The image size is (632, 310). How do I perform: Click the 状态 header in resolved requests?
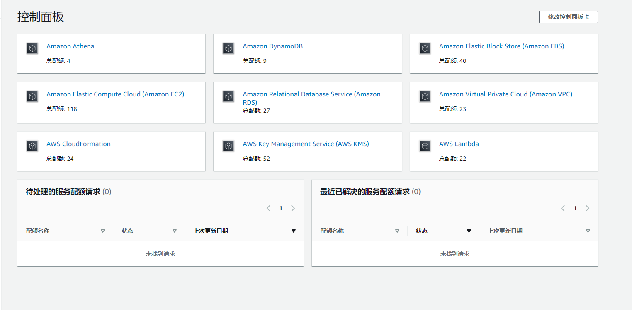click(x=422, y=231)
